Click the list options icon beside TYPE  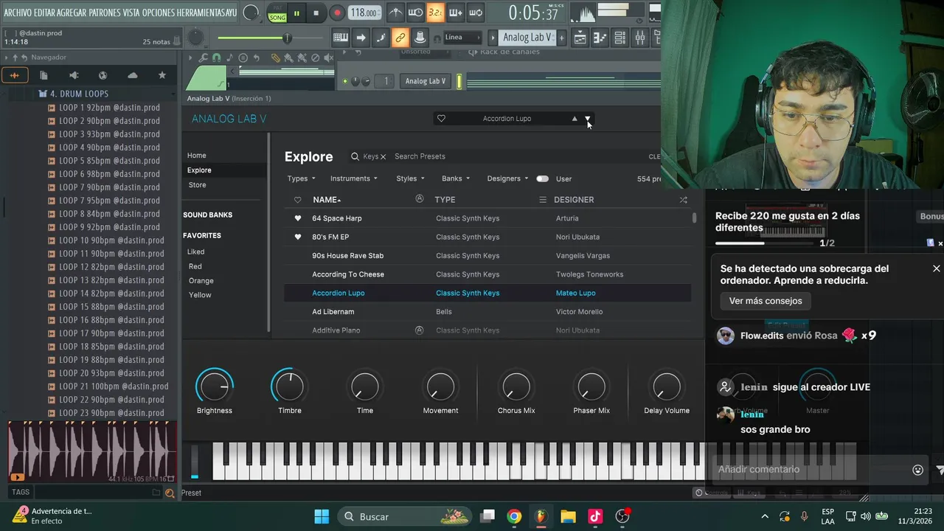[543, 200]
